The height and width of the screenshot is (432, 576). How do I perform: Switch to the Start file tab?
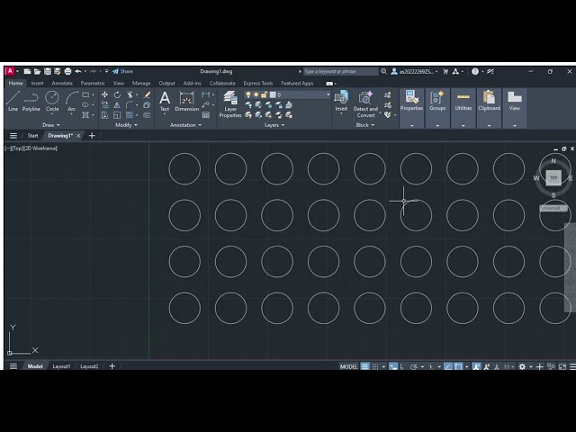coord(32,136)
